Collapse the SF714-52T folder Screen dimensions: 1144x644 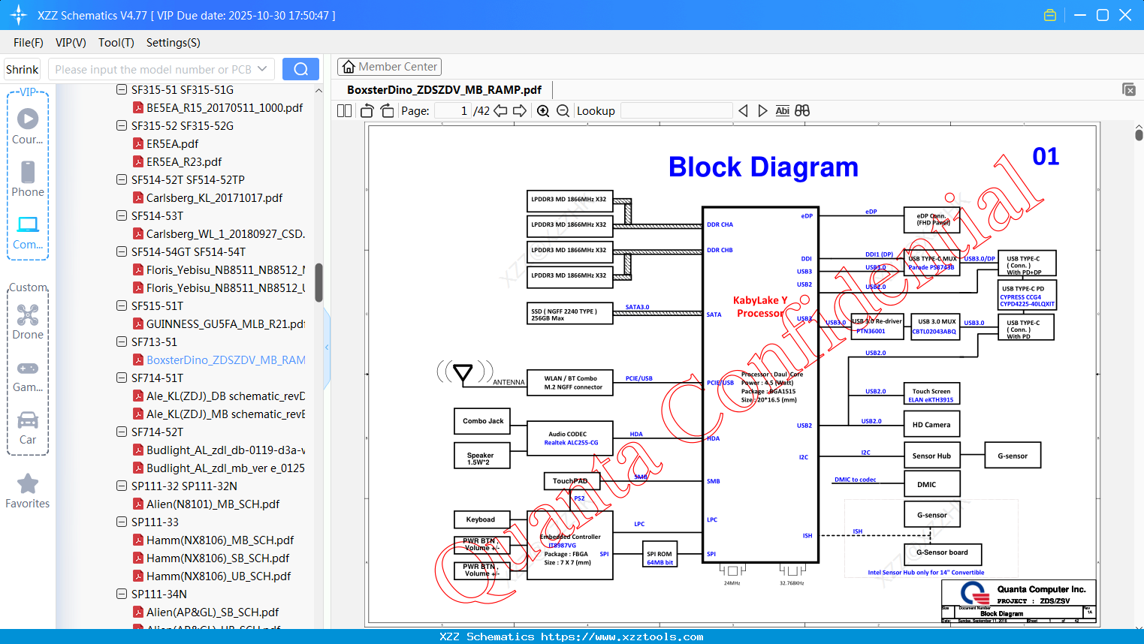[x=122, y=432]
